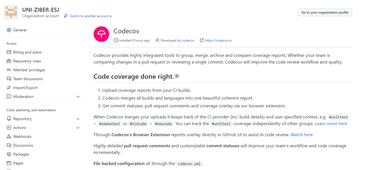Click list item Upload coverage reports
The width and height of the screenshot is (365, 170).
click(x=147, y=90)
